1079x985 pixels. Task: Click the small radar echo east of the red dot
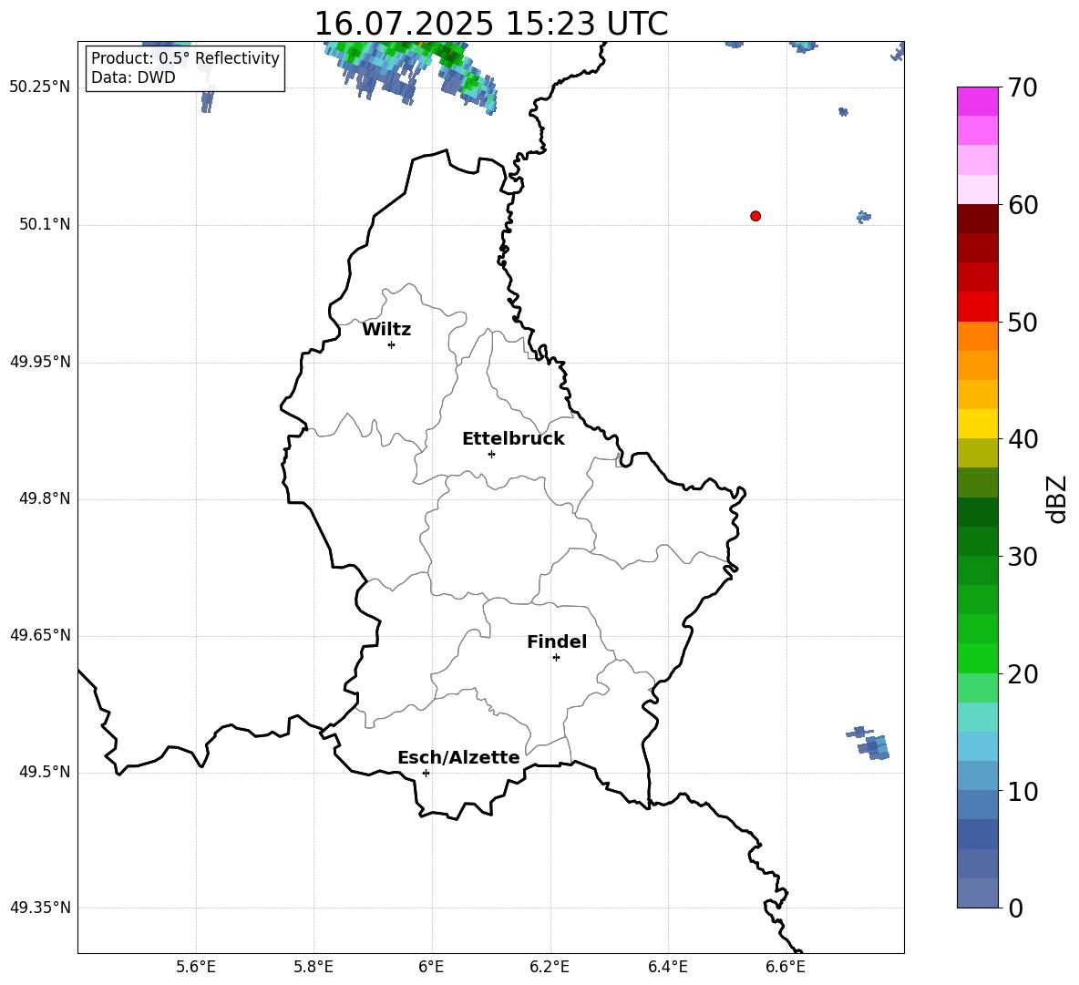tap(864, 217)
